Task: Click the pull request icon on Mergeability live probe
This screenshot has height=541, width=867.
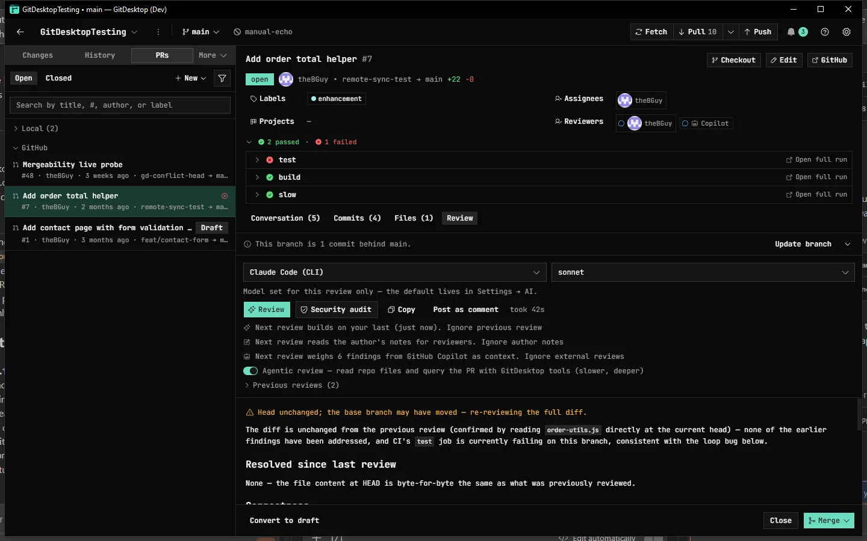Action: 16,165
